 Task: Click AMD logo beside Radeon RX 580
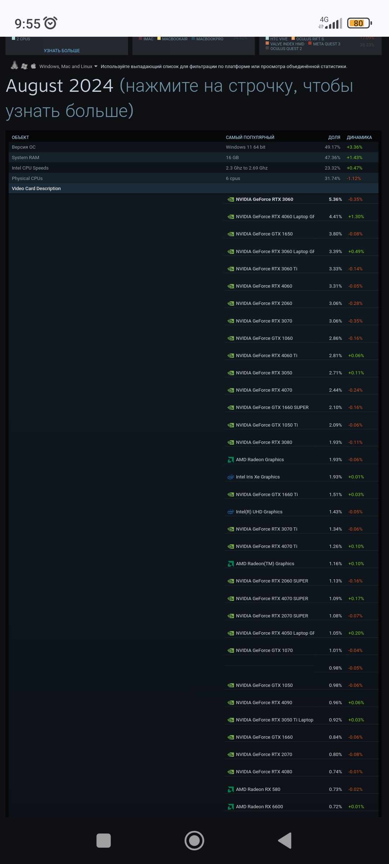coord(231,789)
